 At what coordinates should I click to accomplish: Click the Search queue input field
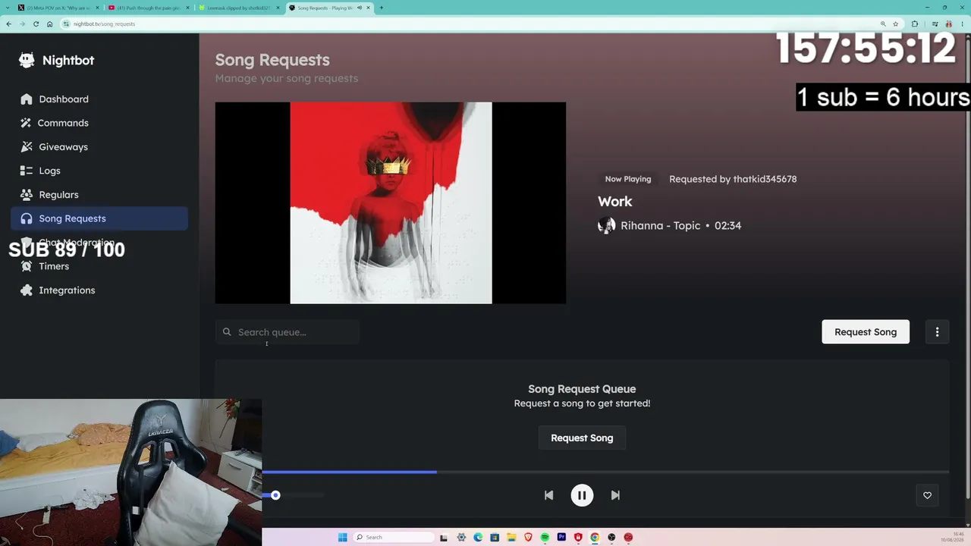pyautogui.click(x=288, y=332)
